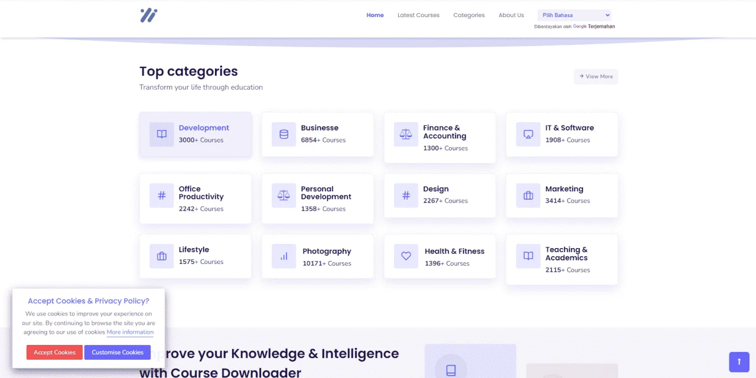756x378 pixels.
Task: Open the Categories menu item
Action: (469, 15)
